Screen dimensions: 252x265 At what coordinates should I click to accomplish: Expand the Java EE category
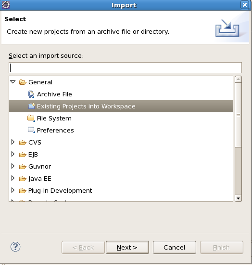13,178
